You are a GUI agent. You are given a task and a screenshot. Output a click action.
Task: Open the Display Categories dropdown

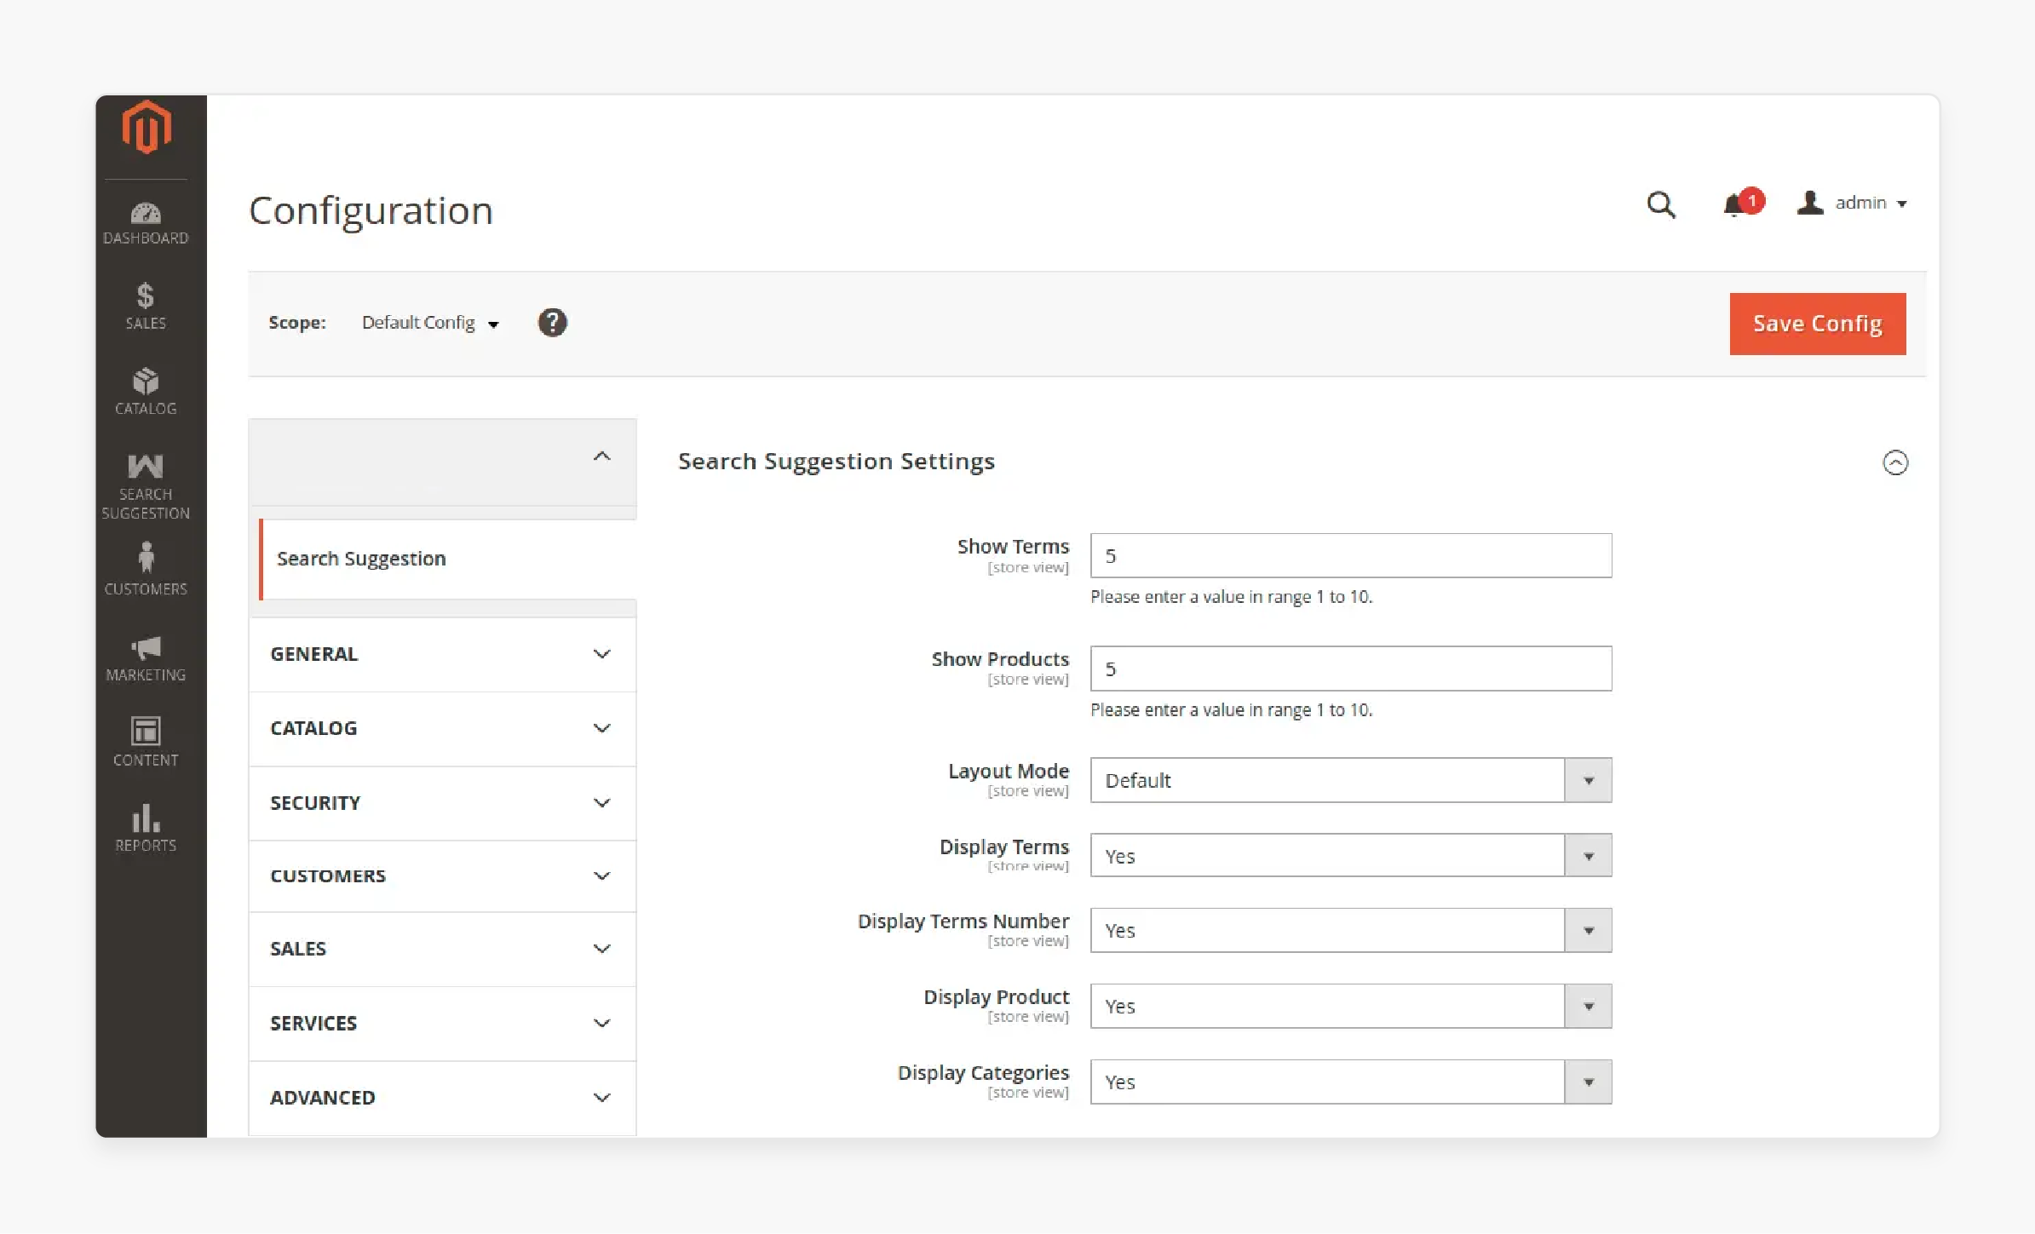[x=1350, y=1082]
